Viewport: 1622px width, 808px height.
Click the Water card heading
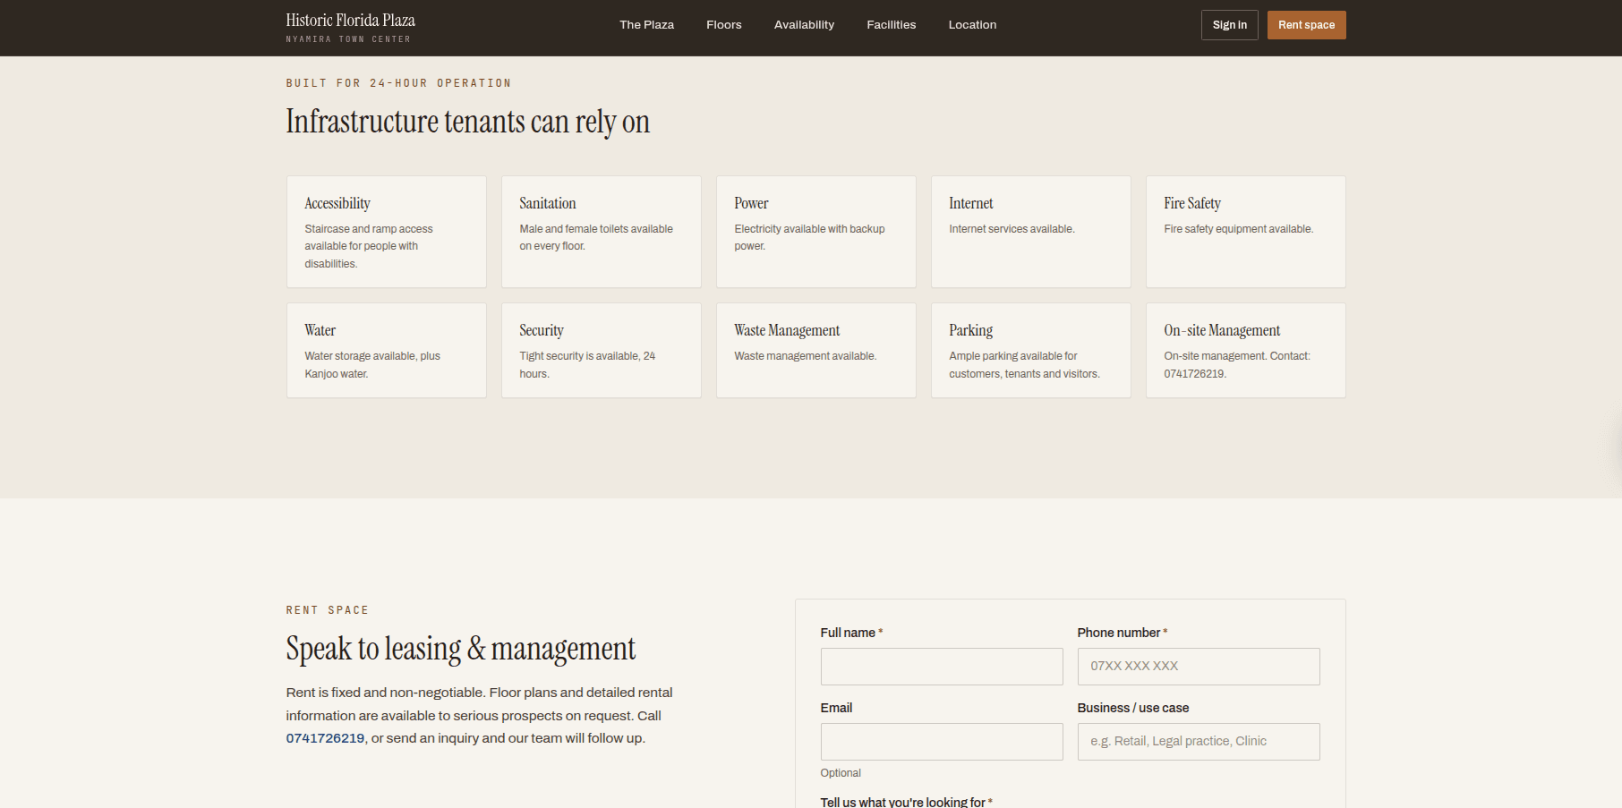(x=320, y=331)
